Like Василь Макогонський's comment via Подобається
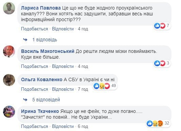The image size is (181, 131). 34,66
